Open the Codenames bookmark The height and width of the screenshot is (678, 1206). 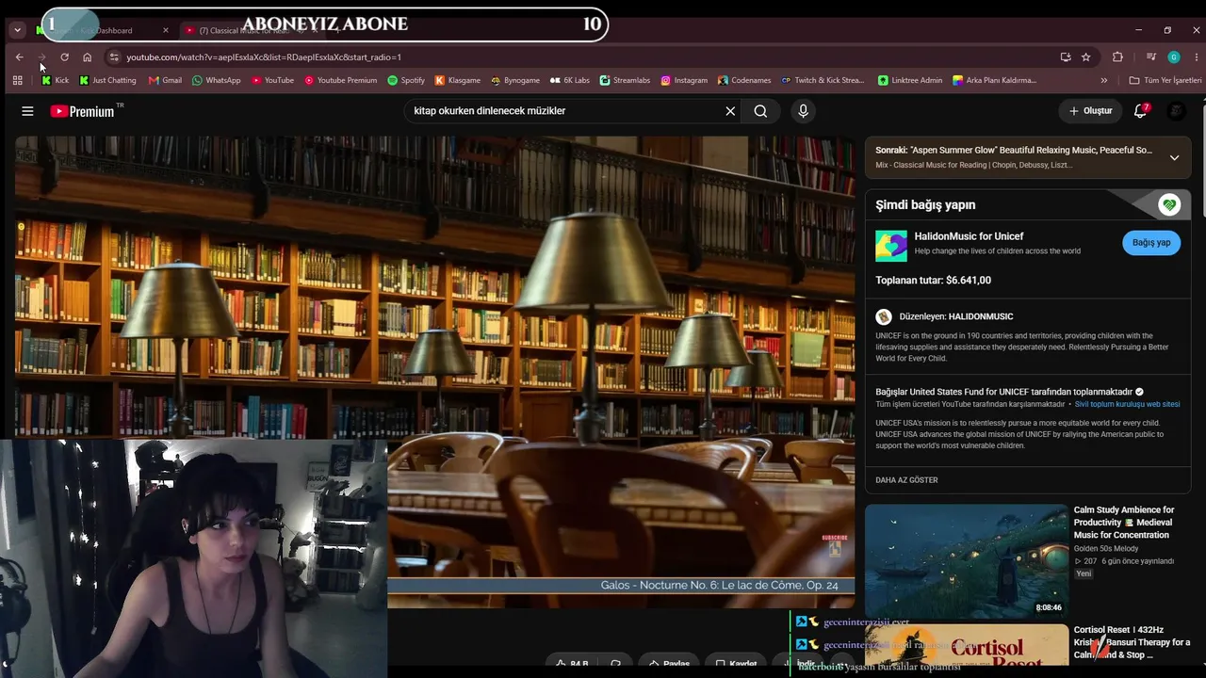click(x=744, y=80)
